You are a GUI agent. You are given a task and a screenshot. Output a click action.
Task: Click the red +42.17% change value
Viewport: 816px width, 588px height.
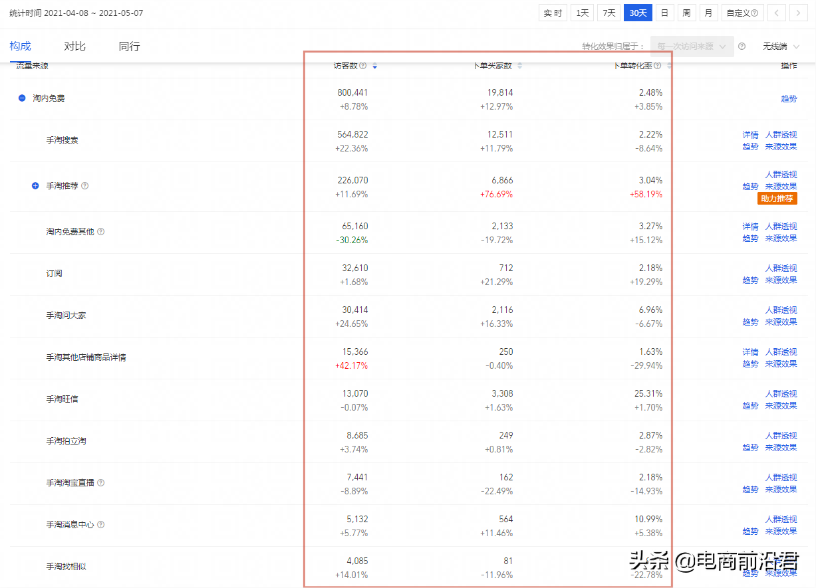(351, 366)
